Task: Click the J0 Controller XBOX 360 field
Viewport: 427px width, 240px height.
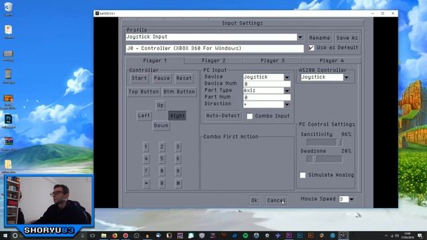Action: click(215, 49)
